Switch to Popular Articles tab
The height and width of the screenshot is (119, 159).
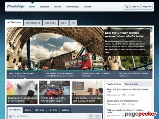tap(114, 84)
